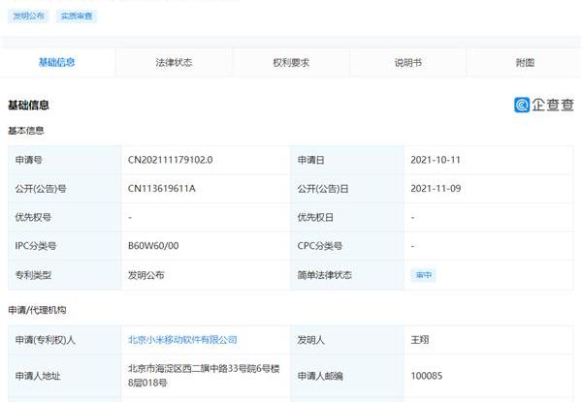The width and height of the screenshot is (582, 402).
Task: Click the 审中 legal status badge
Action: (424, 275)
